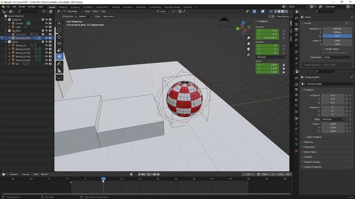This screenshot has height=199, width=355.
Task: Jump to the previous keyframe
Action: click(143, 174)
